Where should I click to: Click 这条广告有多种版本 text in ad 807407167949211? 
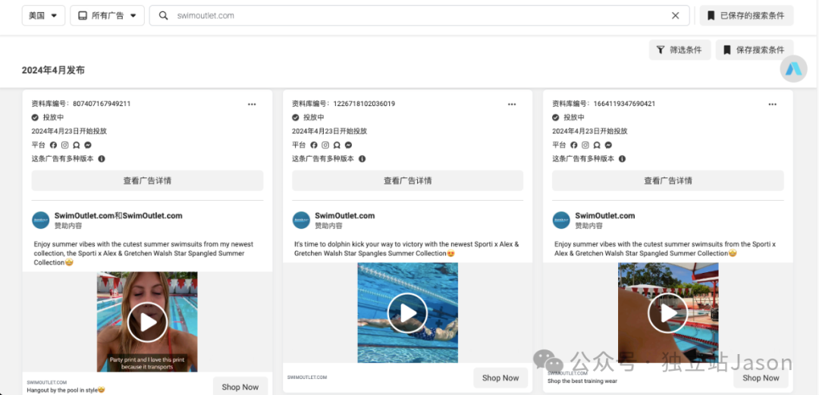pyautogui.click(x=63, y=159)
